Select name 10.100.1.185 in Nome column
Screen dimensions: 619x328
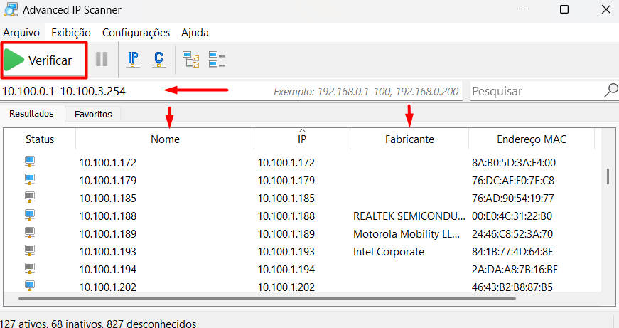(x=108, y=199)
